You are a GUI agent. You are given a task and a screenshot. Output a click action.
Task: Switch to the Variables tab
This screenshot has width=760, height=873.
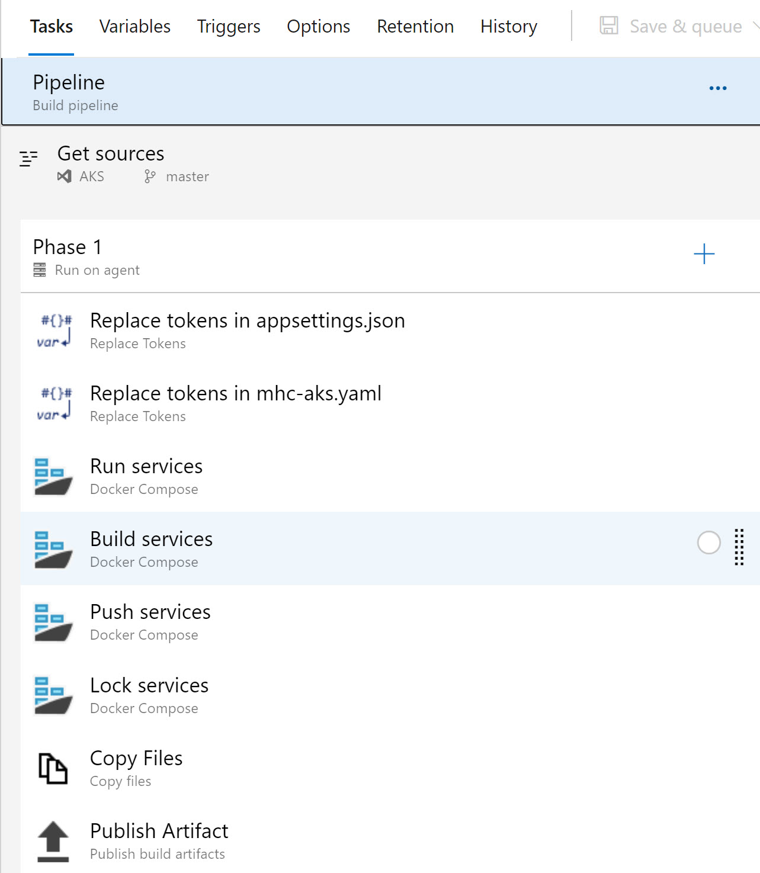[x=134, y=26]
